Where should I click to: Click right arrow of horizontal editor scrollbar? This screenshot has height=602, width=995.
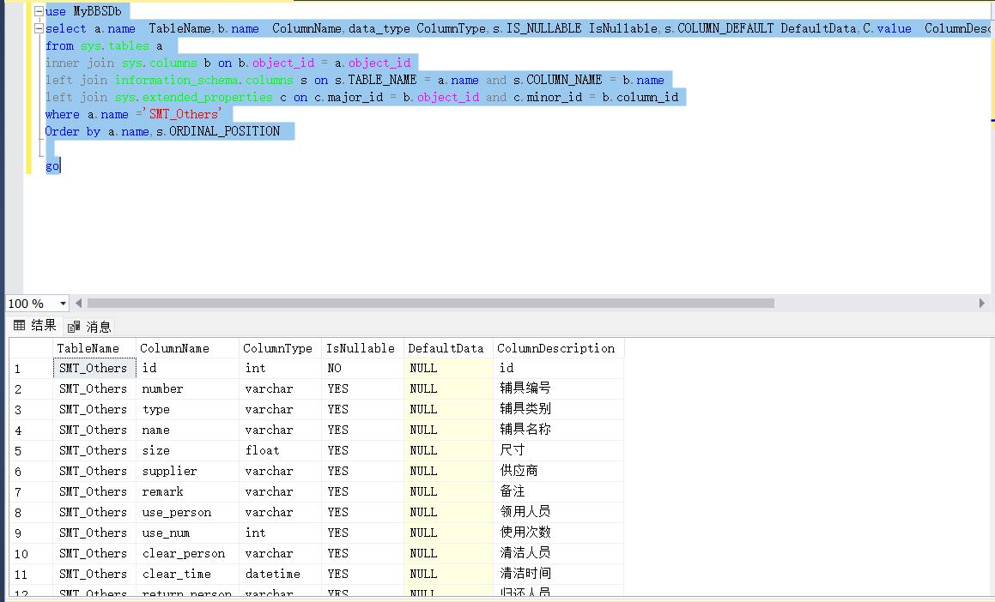coord(981,304)
